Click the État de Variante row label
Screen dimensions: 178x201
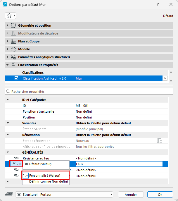[34, 129]
